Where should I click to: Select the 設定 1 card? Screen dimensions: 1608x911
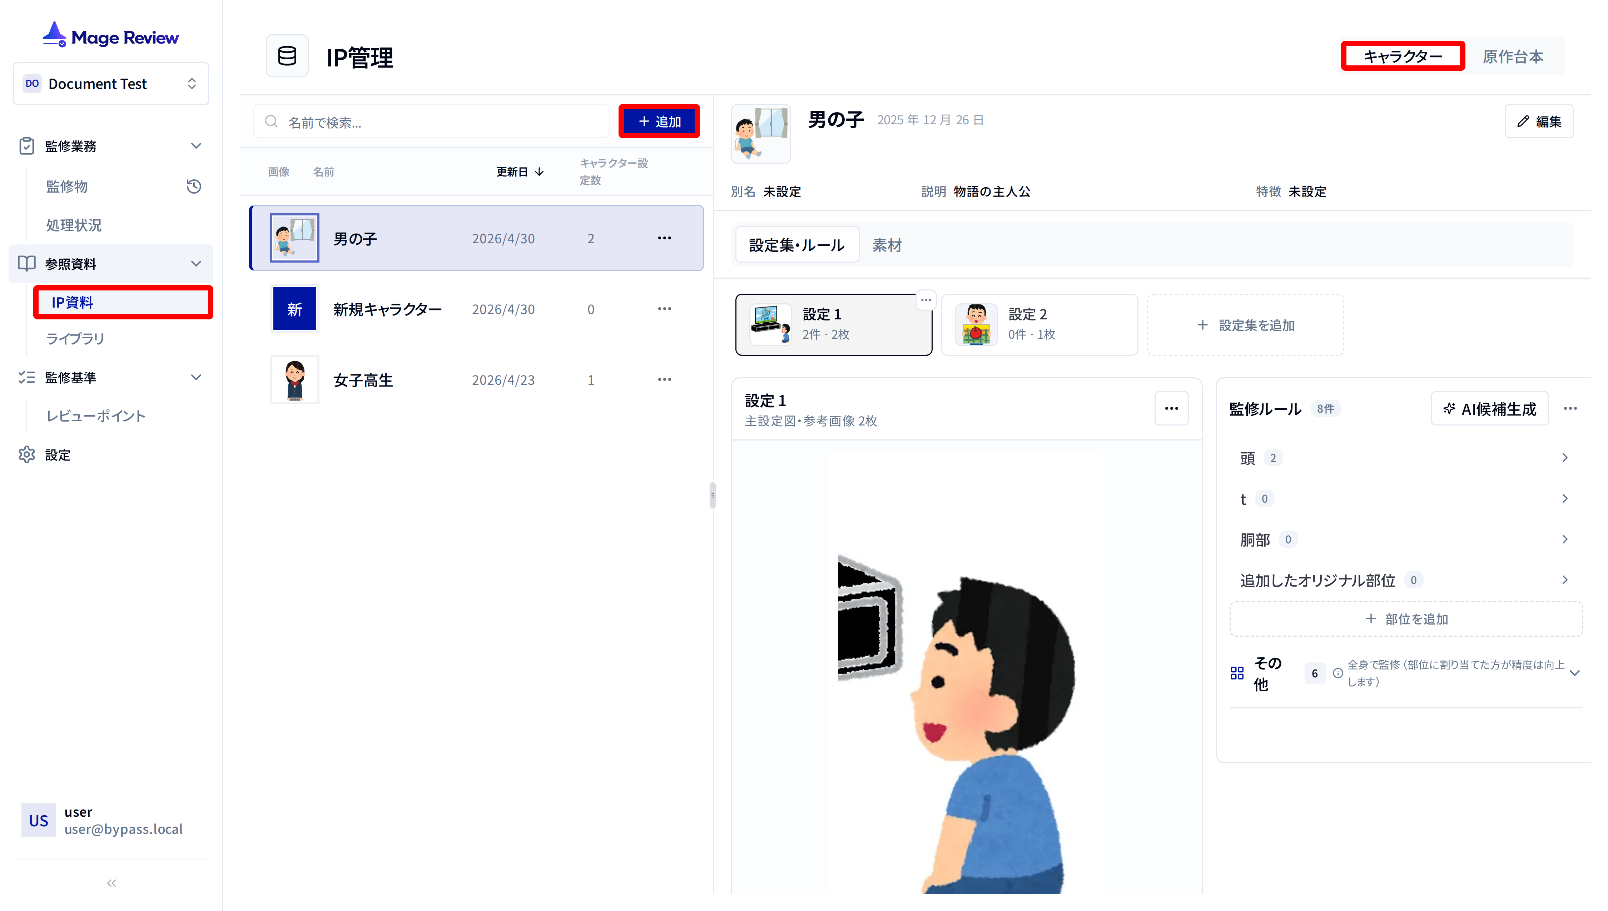833,325
